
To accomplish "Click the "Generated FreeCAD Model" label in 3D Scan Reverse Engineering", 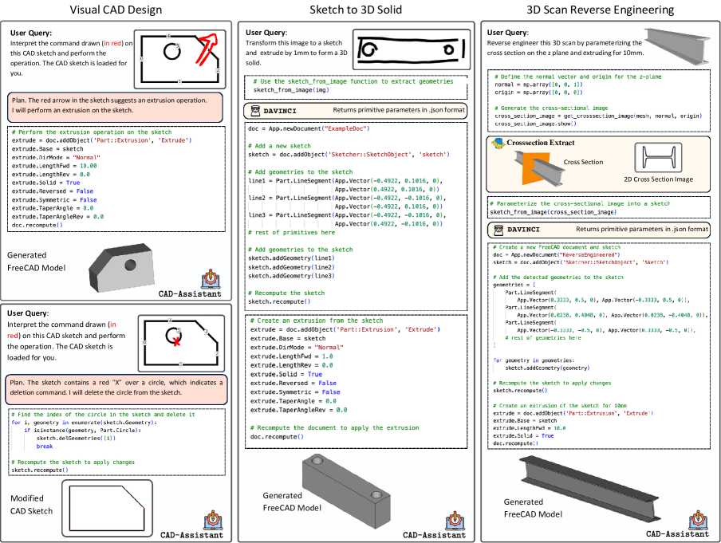I will [533, 508].
